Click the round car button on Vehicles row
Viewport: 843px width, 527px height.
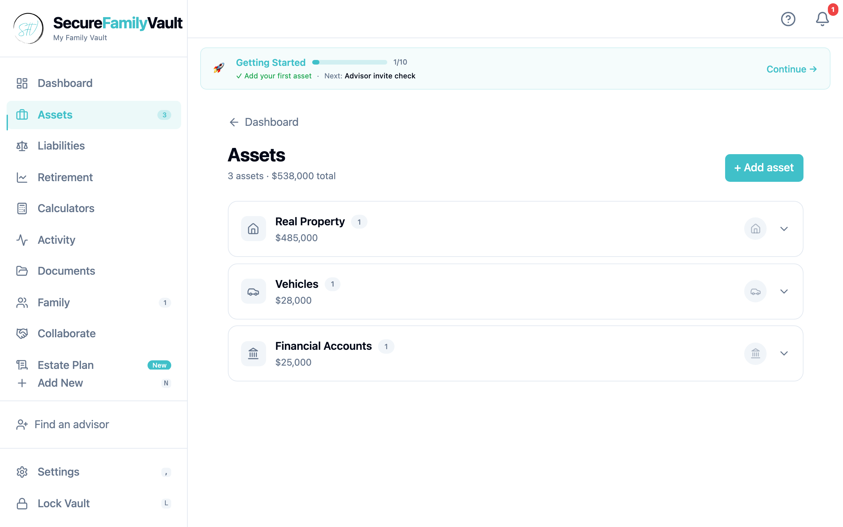pyautogui.click(x=755, y=291)
